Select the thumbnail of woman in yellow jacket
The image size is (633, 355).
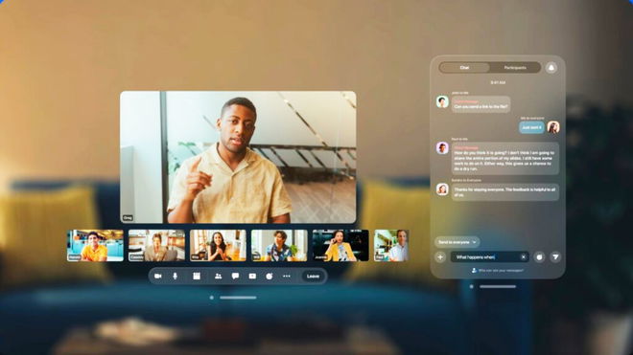[x=340, y=245]
